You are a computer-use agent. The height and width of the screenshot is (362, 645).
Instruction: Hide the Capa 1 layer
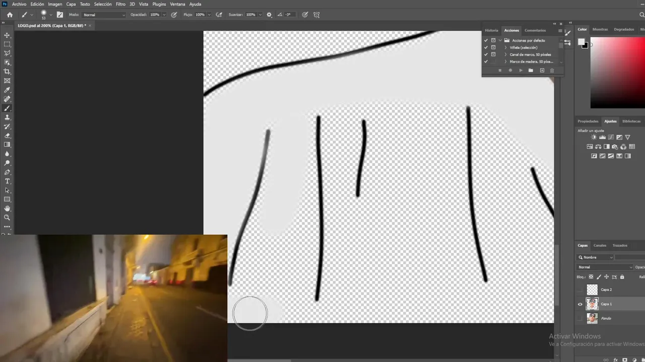coord(580,304)
